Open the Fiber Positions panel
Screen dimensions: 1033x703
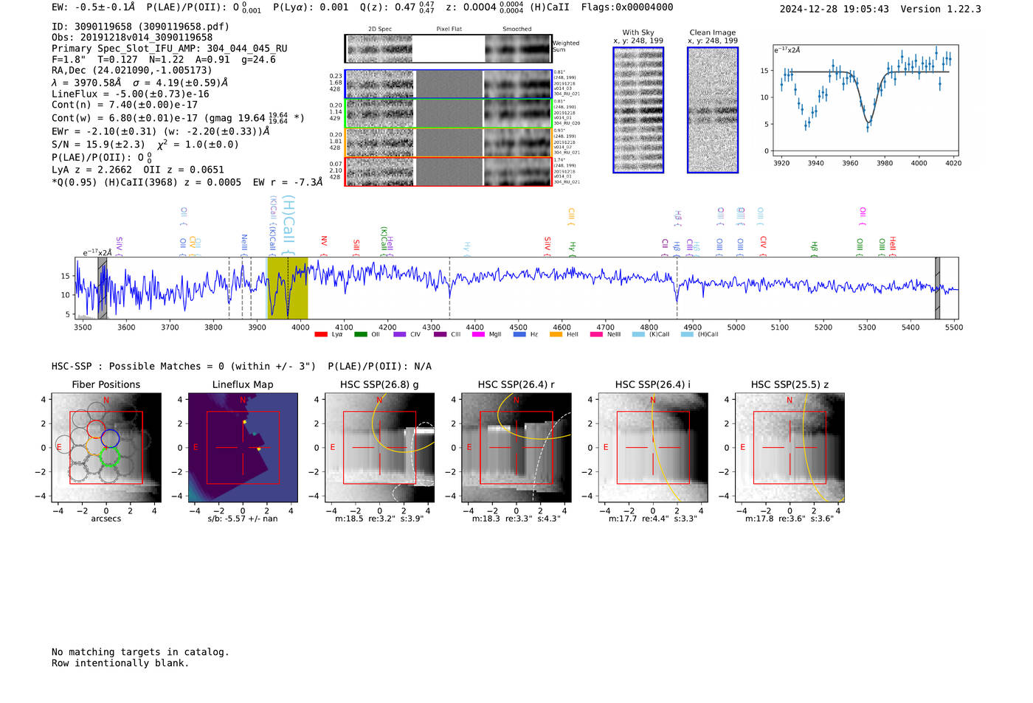(106, 448)
